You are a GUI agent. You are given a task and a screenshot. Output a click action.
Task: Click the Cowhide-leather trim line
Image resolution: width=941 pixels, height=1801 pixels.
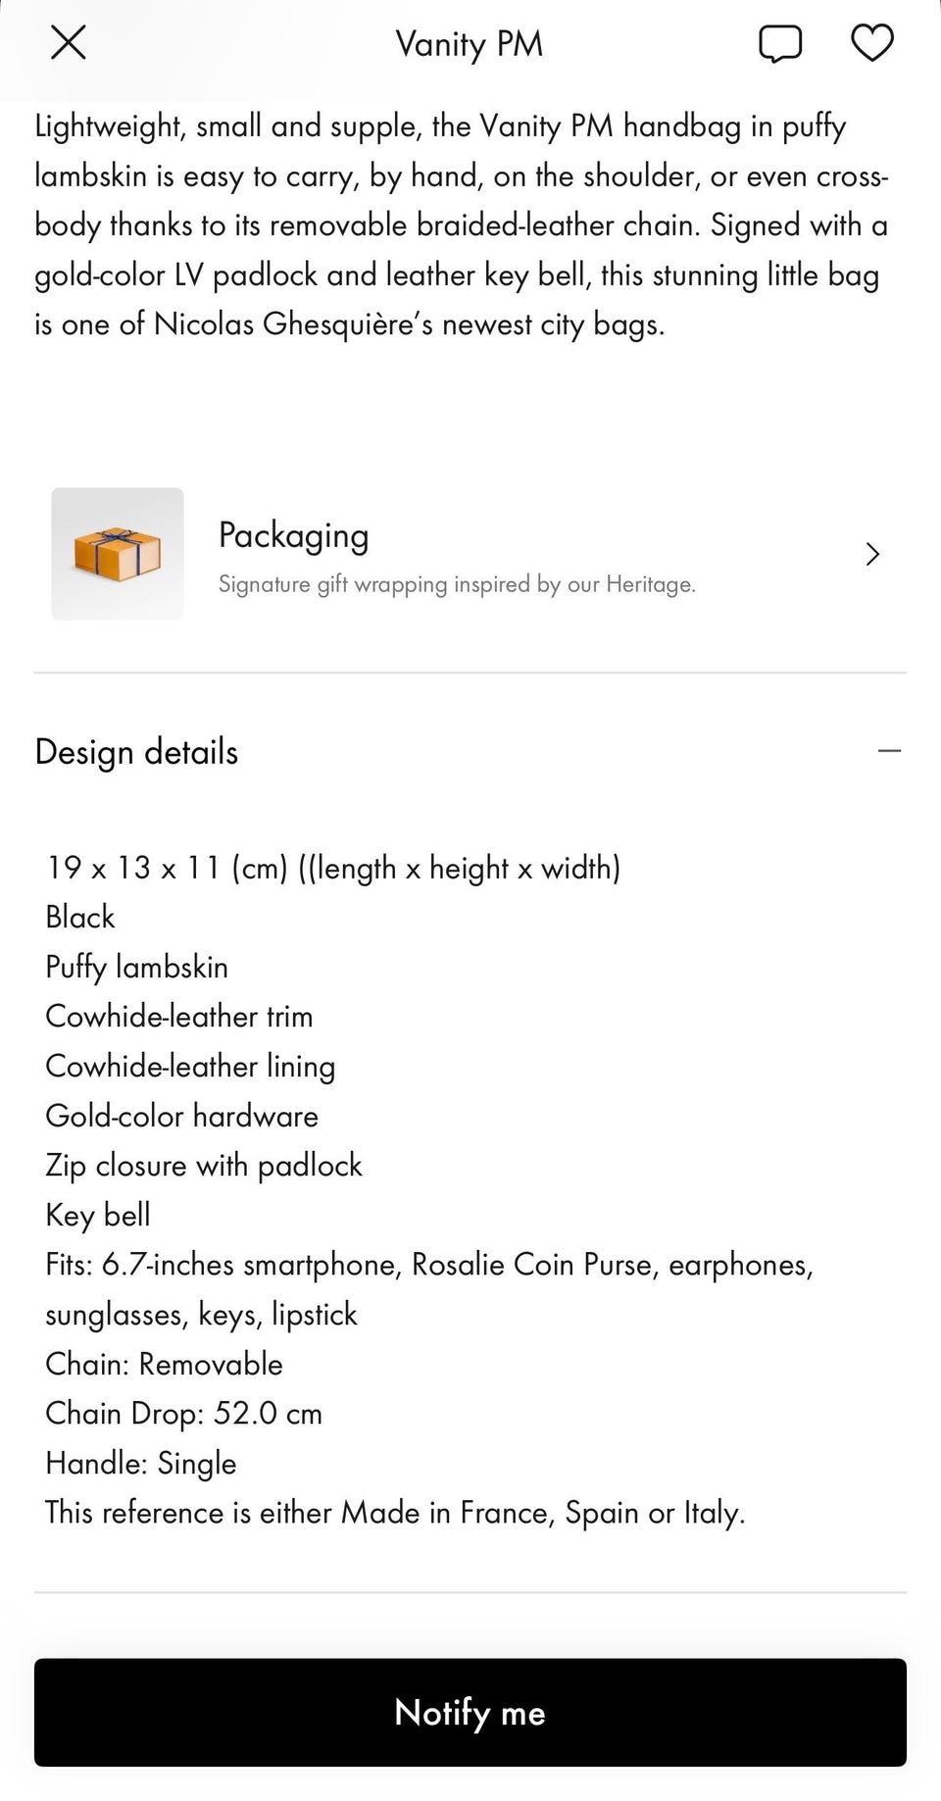179,1017
